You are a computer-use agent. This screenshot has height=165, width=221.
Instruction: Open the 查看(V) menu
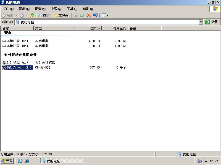click(40, 9)
